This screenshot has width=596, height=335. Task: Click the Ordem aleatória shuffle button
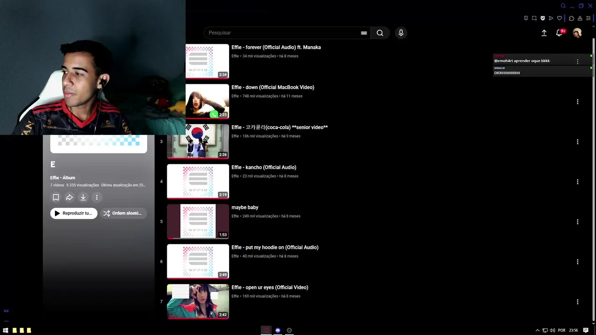123,213
